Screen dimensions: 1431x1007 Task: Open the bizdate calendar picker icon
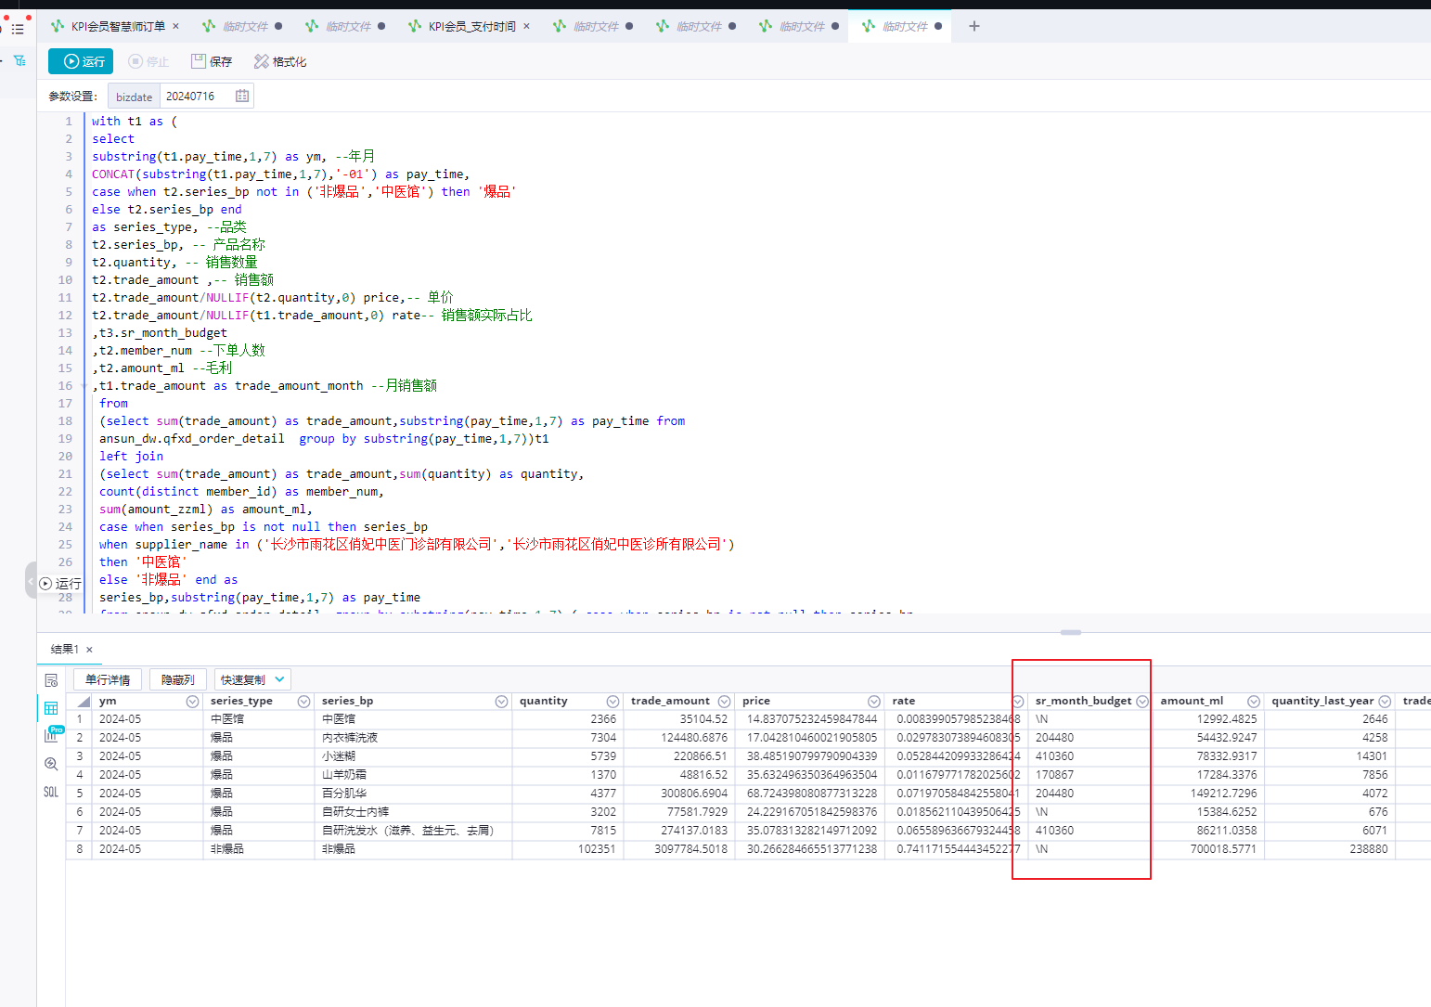(x=242, y=96)
